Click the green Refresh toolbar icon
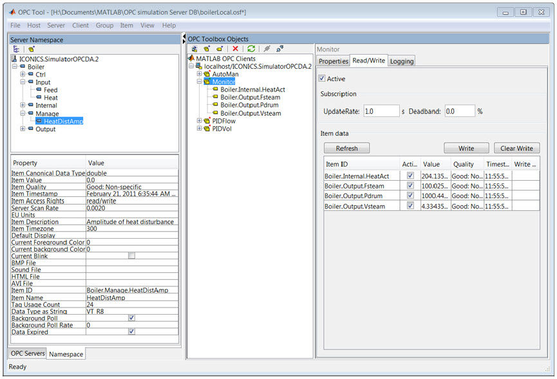The image size is (557, 379). (251, 48)
